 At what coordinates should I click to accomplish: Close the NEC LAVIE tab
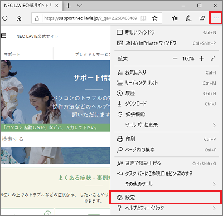click(x=57, y=6)
